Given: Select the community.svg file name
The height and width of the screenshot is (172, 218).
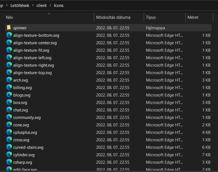Looking at the screenshot, I should coord(27,117).
